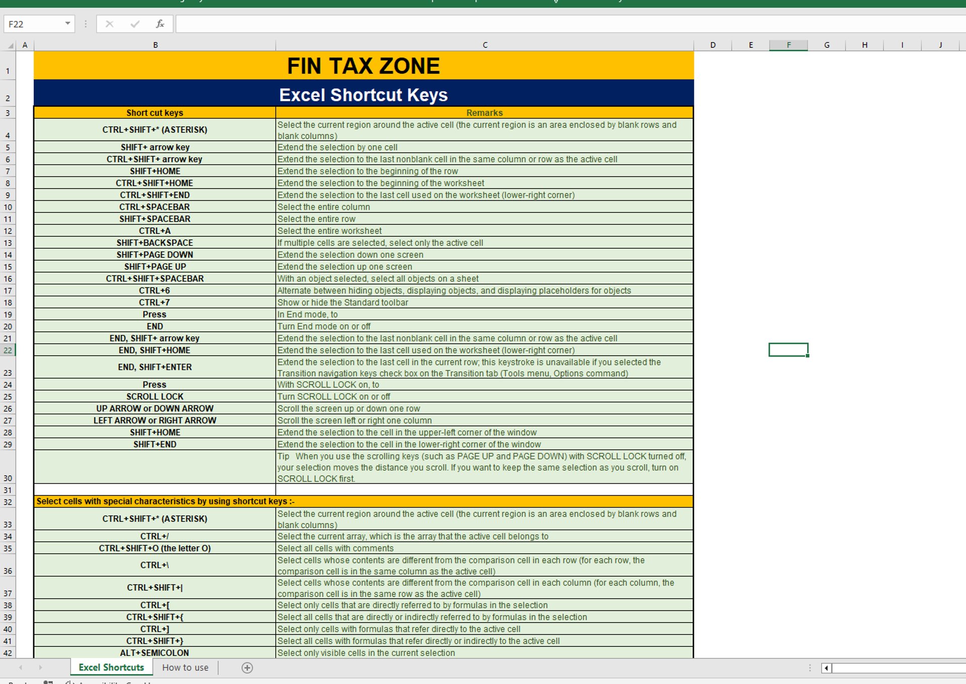Select column F header
The image size is (966, 684).
click(788, 45)
